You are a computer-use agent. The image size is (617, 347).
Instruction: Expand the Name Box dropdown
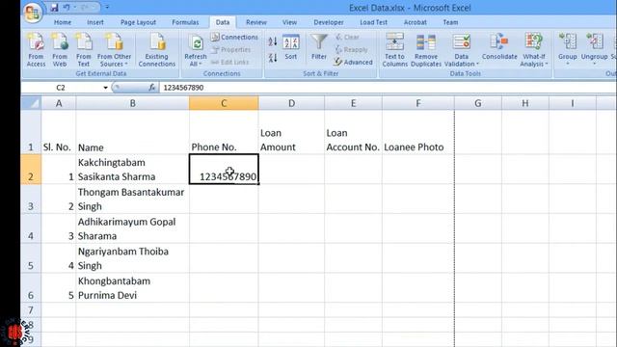pyautogui.click(x=105, y=88)
